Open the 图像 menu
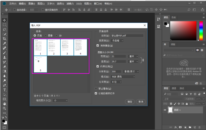This screenshot has width=206, height=130. (32, 4)
